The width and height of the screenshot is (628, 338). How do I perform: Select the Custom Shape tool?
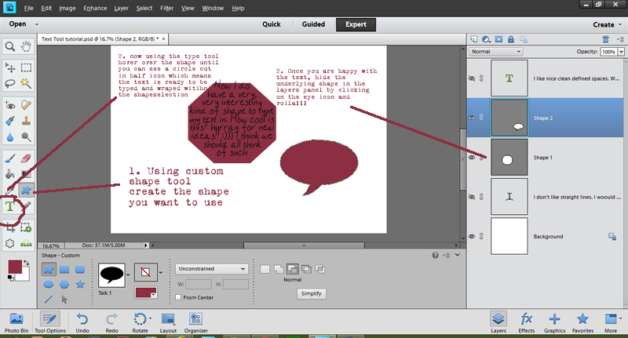click(x=26, y=190)
